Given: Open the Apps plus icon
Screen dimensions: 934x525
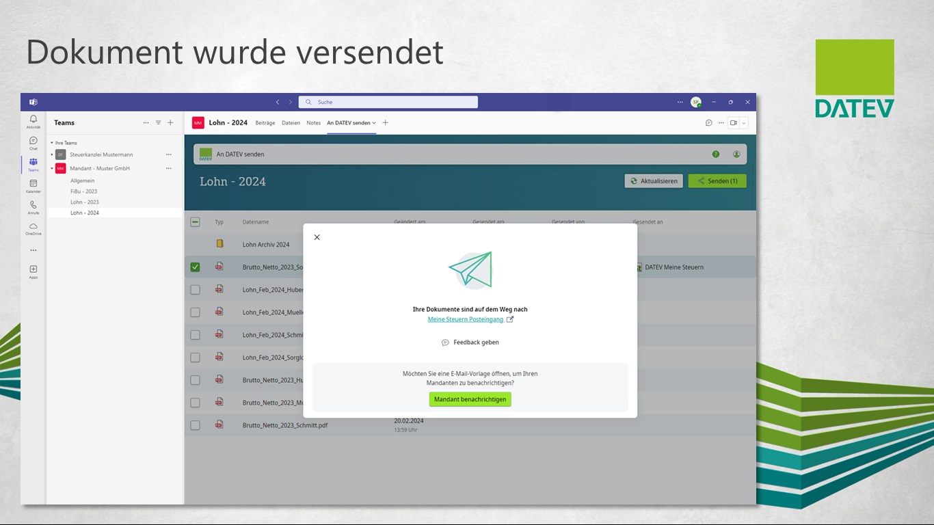Looking at the screenshot, I should [34, 269].
